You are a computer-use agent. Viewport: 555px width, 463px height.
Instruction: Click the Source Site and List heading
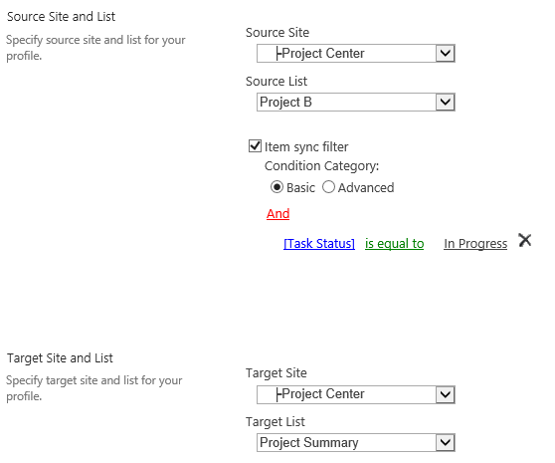[62, 17]
